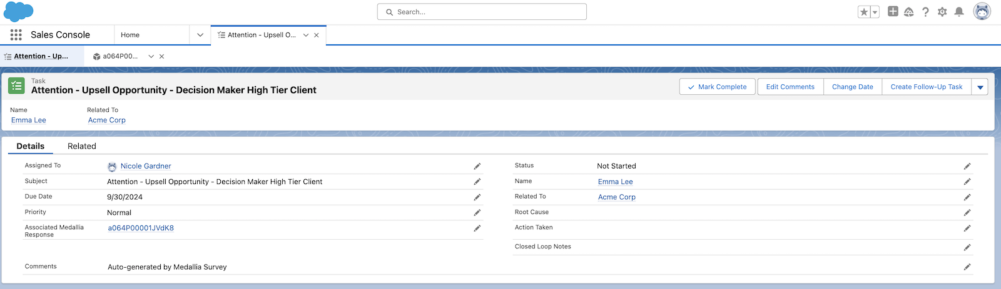
Task: Click the Help question mark icon
Action: [925, 12]
